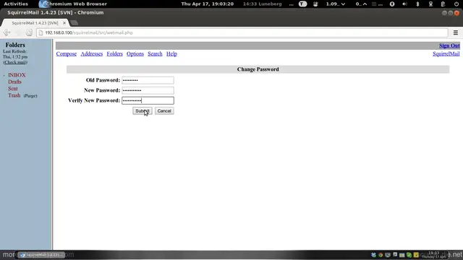This screenshot has width=463, height=260.
Task: Open the INBOX folder
Action: [x=17, y=75]
